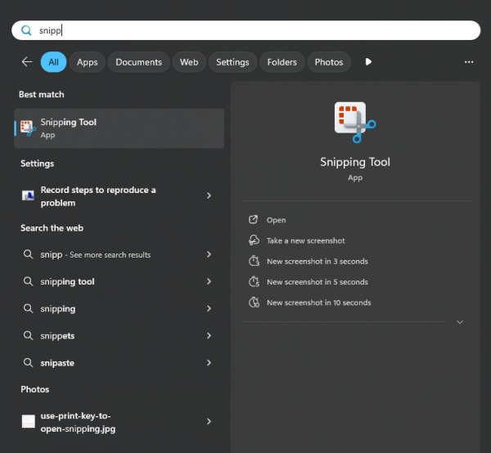Viewport: 491px width, 453px height.
Task: Click magnifier icon beside 'snipping' suggestion
Action: 28,308
